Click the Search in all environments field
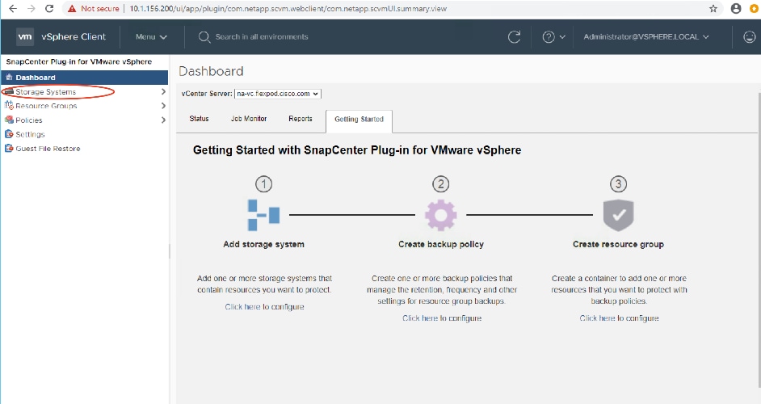 262,37
